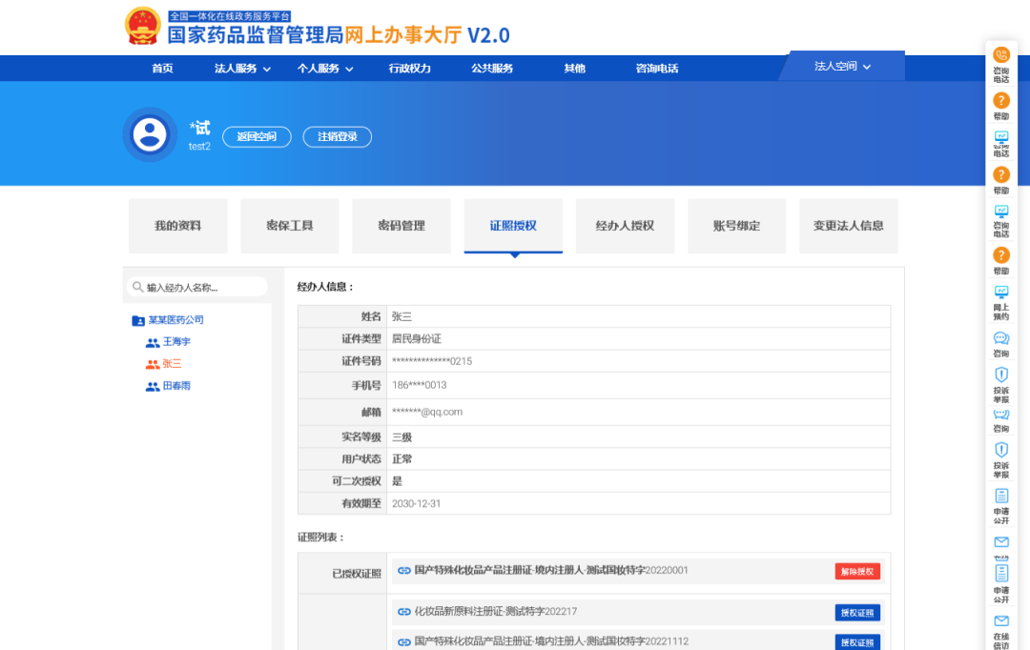Expand the 法人服务 dropdown menu

[242, 69]
